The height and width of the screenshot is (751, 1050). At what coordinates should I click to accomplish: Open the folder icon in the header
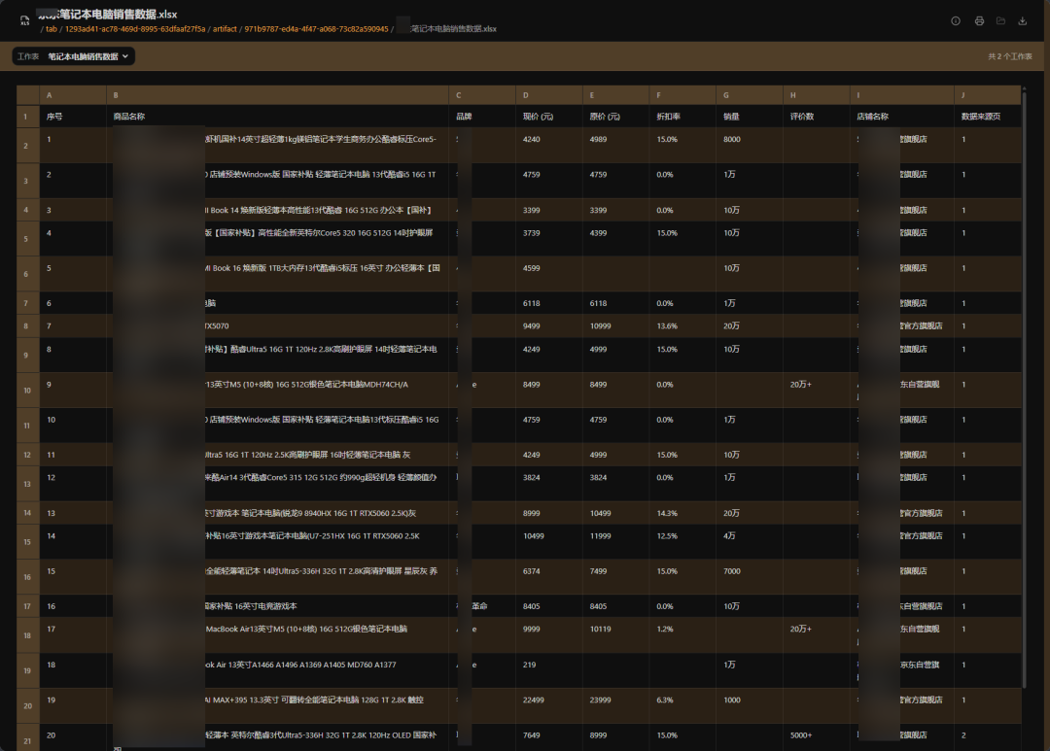[1000, 20]
